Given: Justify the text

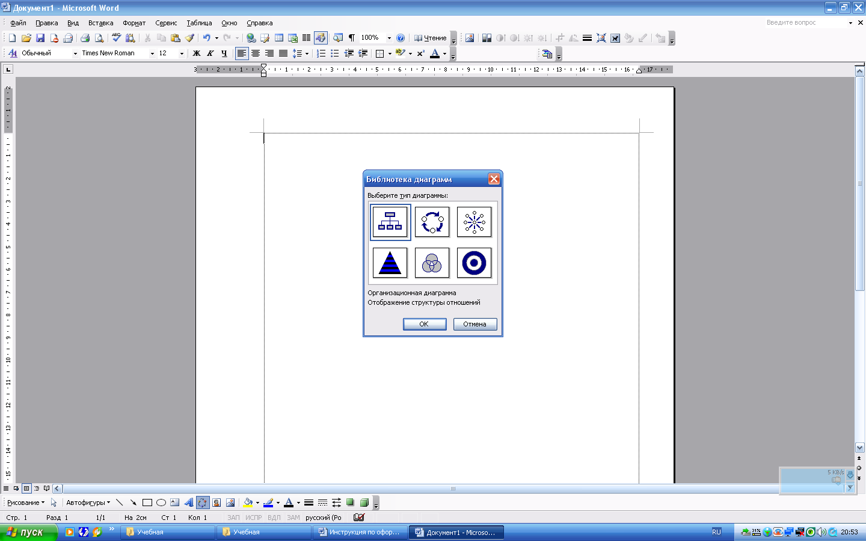Looking at the screenshot, I should 283,53.
